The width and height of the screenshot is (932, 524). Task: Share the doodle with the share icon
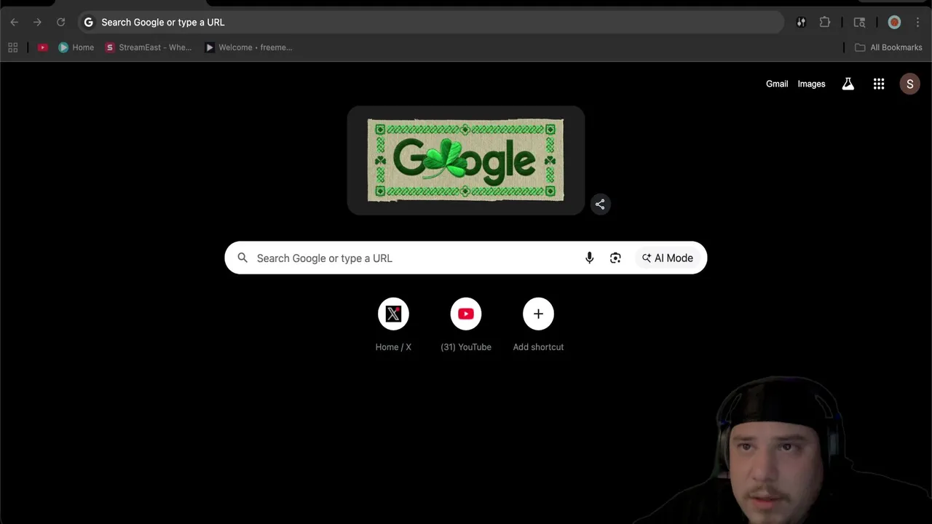[600, 205]
